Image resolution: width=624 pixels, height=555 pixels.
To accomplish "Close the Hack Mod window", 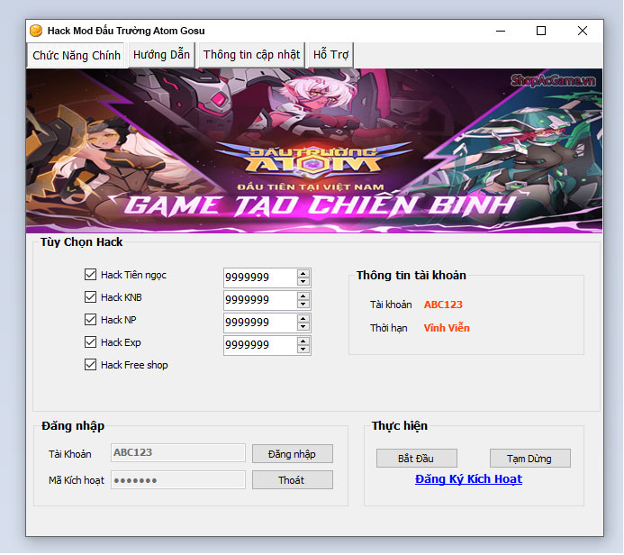I will tap(583, 31).
